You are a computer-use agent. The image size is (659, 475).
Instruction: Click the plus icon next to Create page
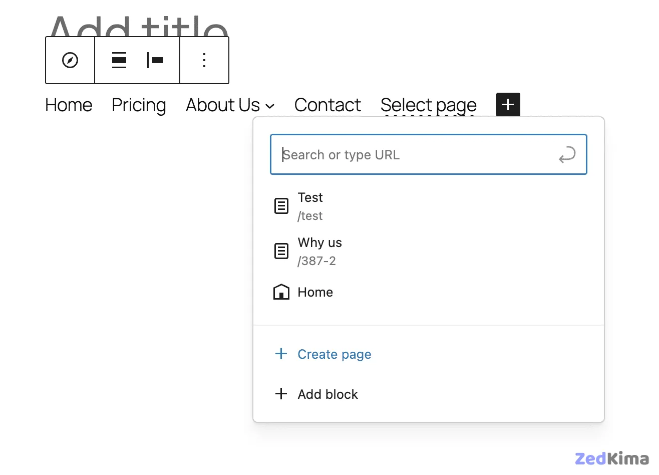(x=281, y=354)
